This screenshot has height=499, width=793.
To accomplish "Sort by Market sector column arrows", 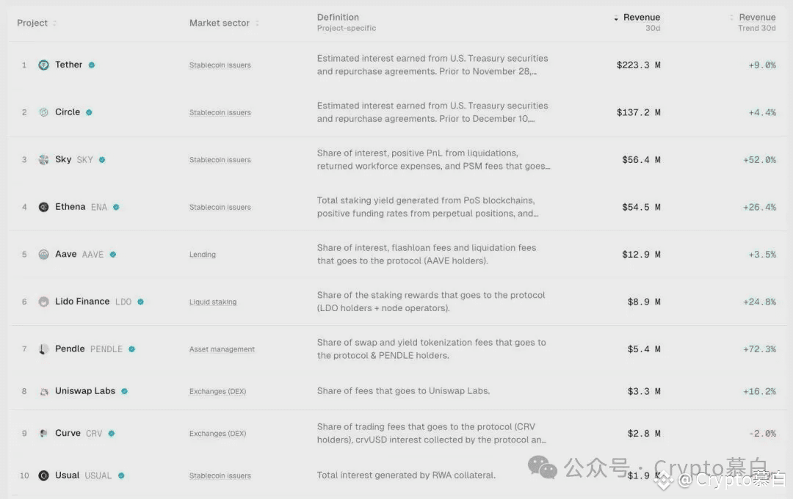I will [x=257, y=23].
